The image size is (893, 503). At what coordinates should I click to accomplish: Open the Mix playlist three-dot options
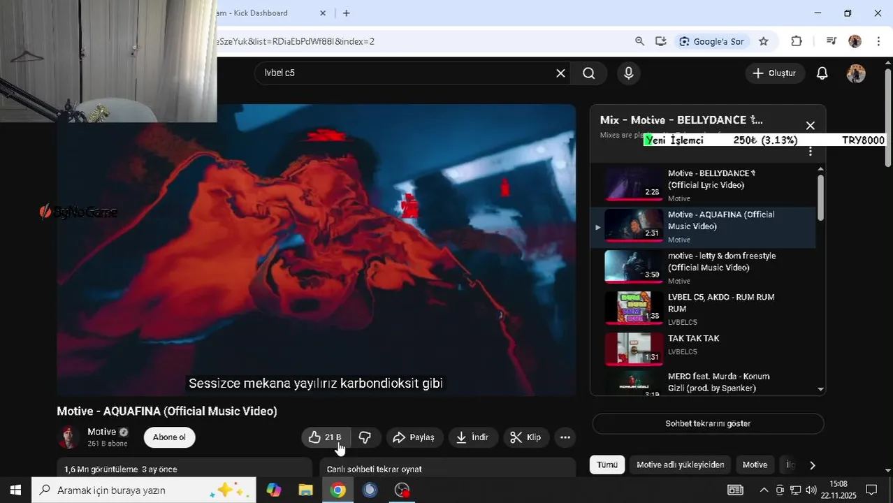tap(811, 152)
